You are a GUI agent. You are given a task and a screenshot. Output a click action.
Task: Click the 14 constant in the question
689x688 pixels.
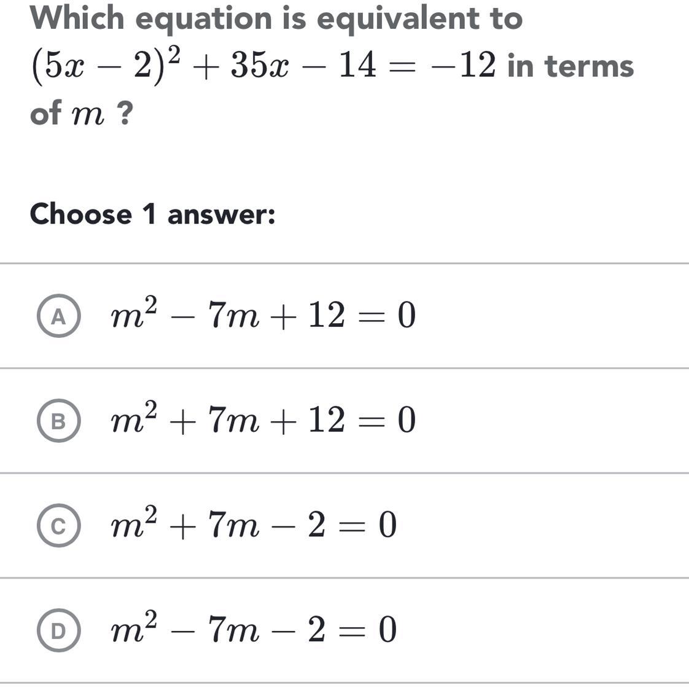pos(357,65)
